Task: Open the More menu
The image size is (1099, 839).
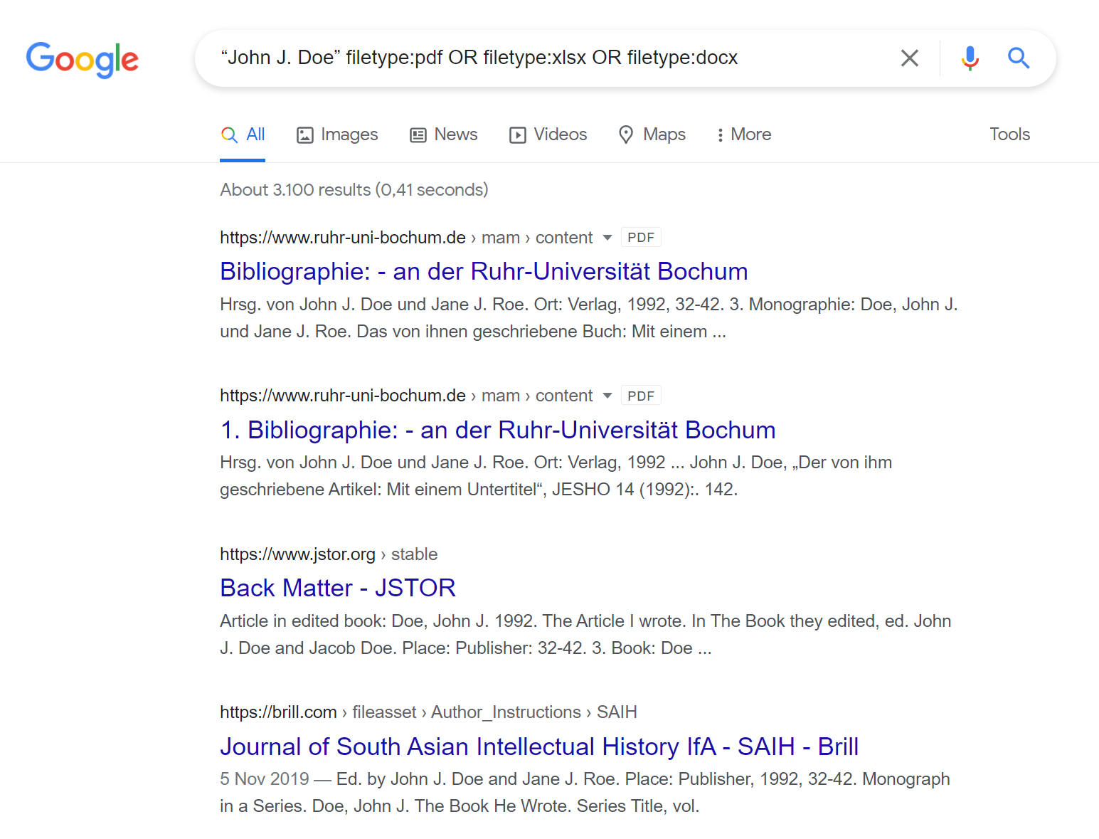Action: [744, 134]
